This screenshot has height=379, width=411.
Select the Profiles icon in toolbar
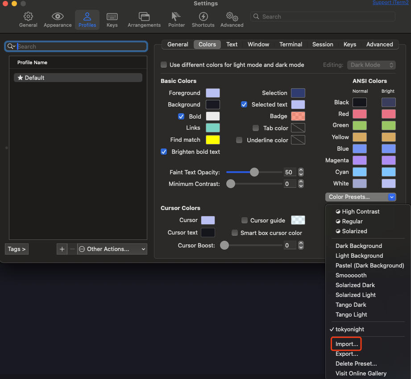[x=87, y=19]
